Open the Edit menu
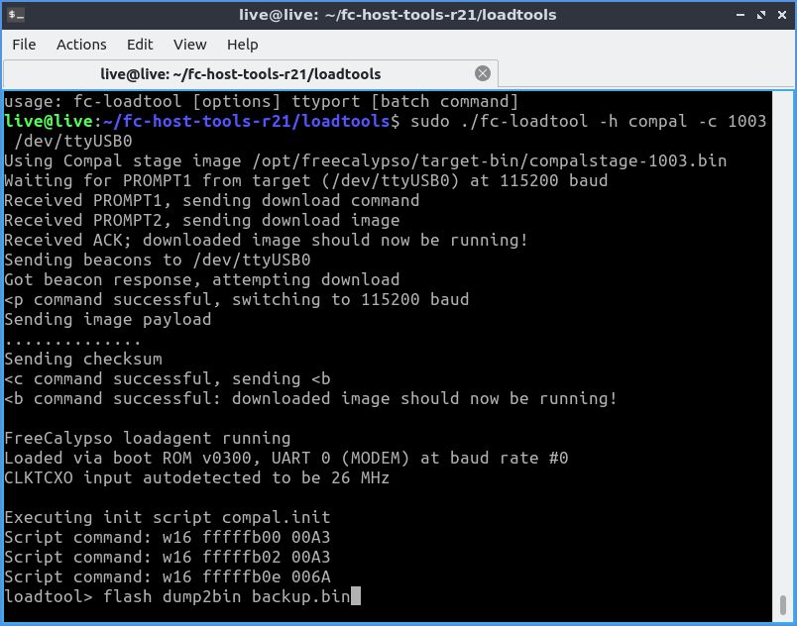The image size is (797, 626). (x=140, y=45)
